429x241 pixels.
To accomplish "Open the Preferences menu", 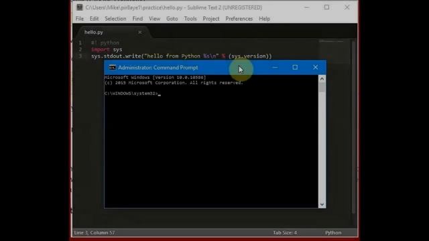I will (x=239, y=19).
